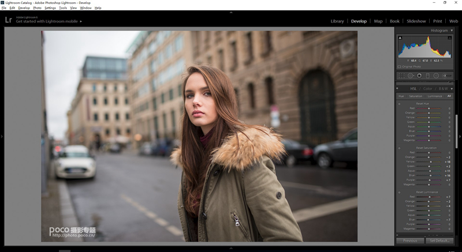Click Reset Hue label
Viewport: 462px width, 252px height.
pyautogui.click(x=422, y=104)
